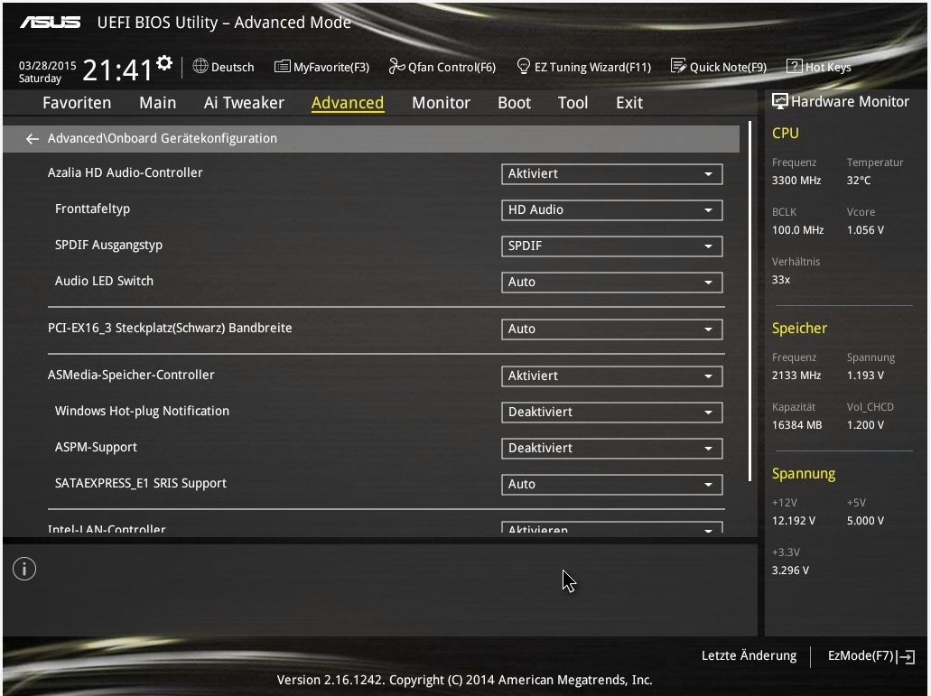Launch EZ Tuning Wizard lightbulb icon

pyautogui.click(x=523, y=66)
